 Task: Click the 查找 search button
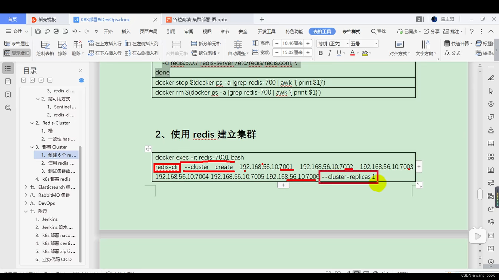378,31
